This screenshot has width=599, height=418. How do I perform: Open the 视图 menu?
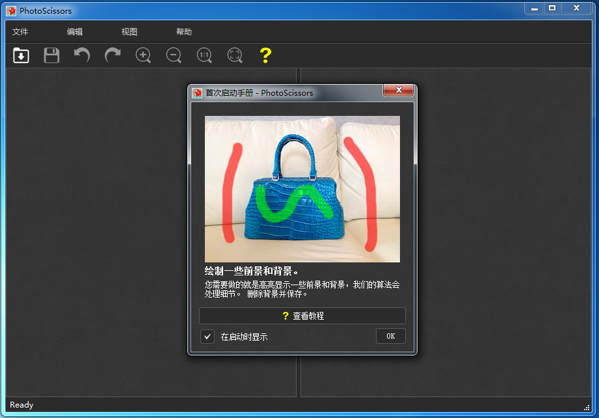point(129,32)
